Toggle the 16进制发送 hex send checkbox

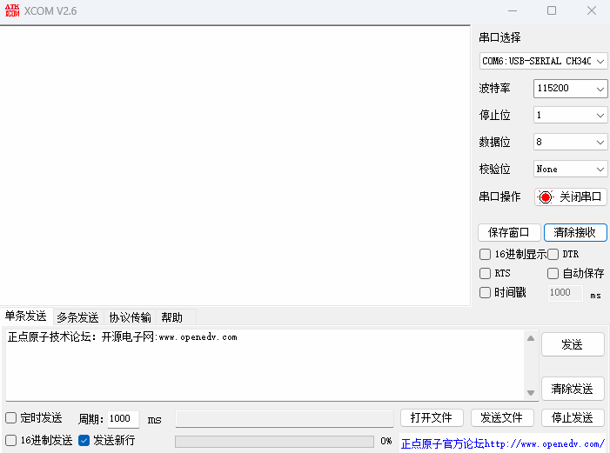(11, 441)
